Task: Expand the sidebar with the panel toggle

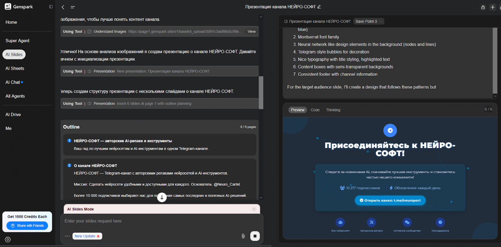Action: [x=51, y=6]
